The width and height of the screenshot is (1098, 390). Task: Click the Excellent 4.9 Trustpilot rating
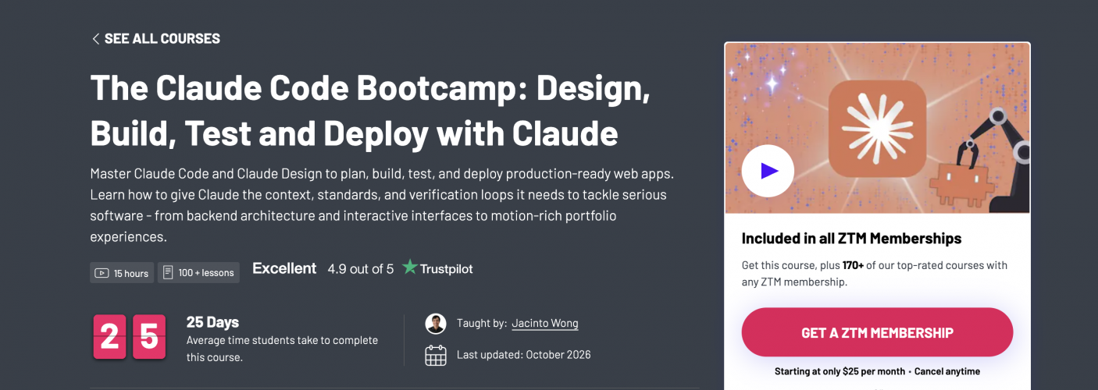pyautogui.click(x=362, y=268)
